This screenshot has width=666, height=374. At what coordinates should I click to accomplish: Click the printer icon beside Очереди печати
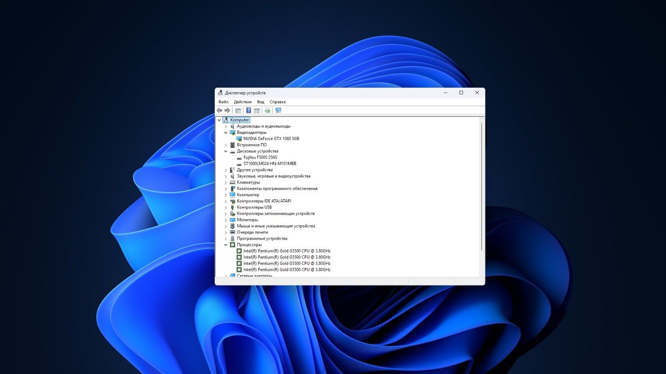click(x=232, y=232)
